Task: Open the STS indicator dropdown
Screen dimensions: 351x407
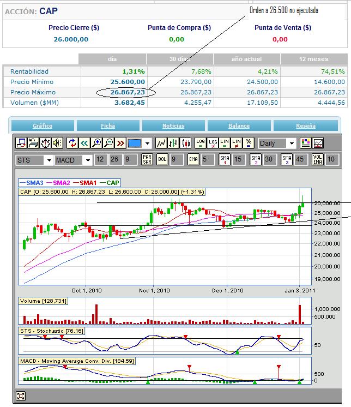Action: 34,160
